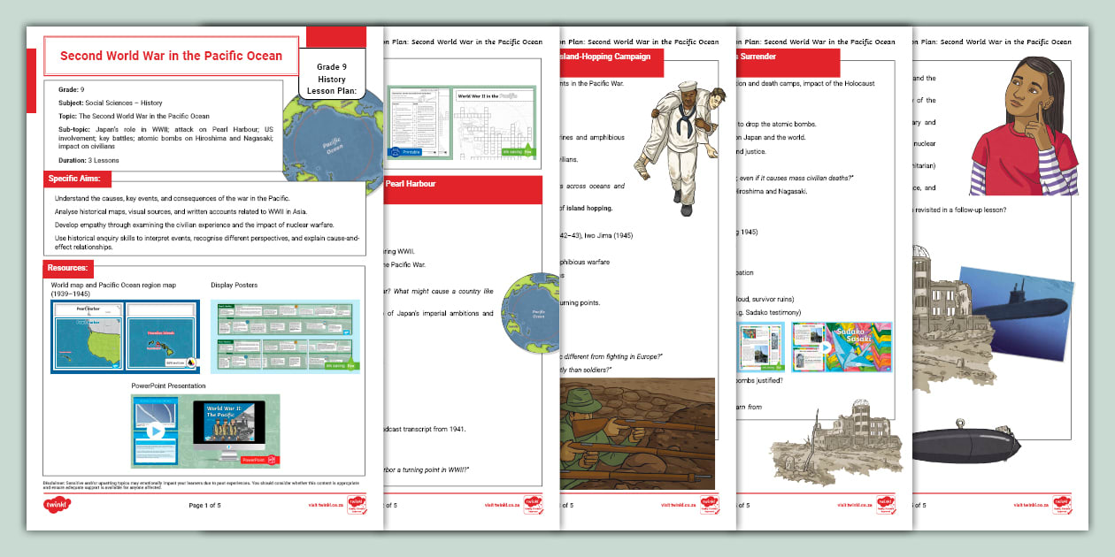Click the play icon on the PowerPoint Presentation monitor
1115x557 pixels.
156,431
